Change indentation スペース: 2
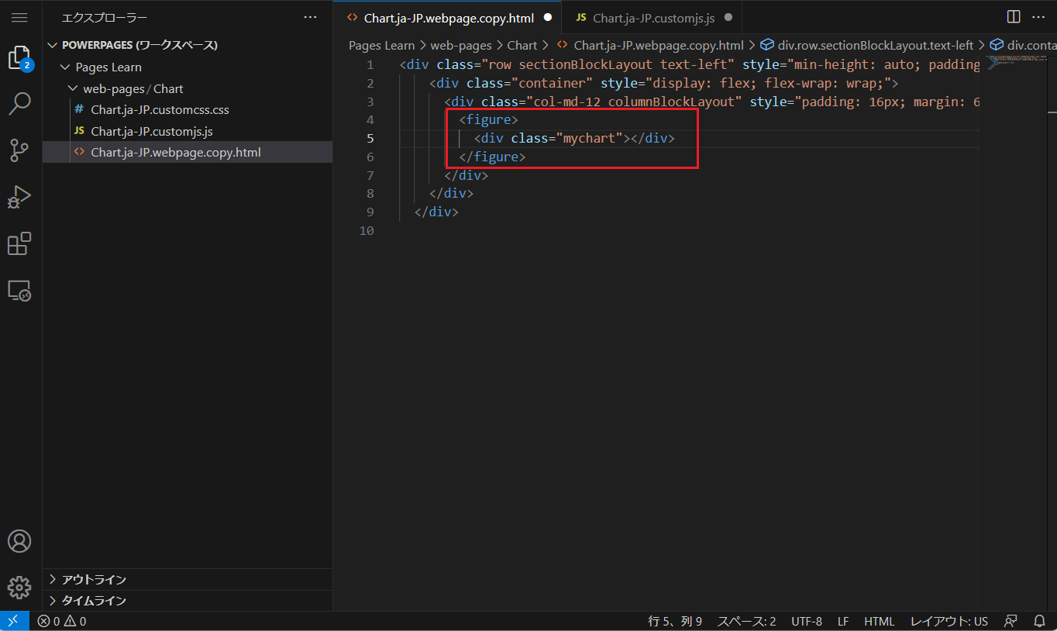1057x631 pixels. point(746,621)
